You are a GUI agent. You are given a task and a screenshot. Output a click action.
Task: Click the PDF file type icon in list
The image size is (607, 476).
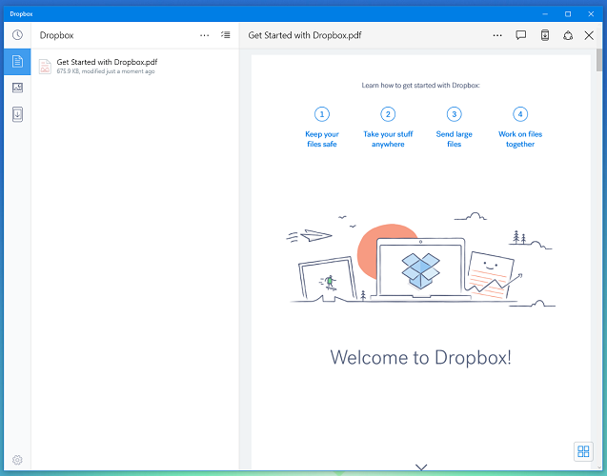(x=45, y=67)
